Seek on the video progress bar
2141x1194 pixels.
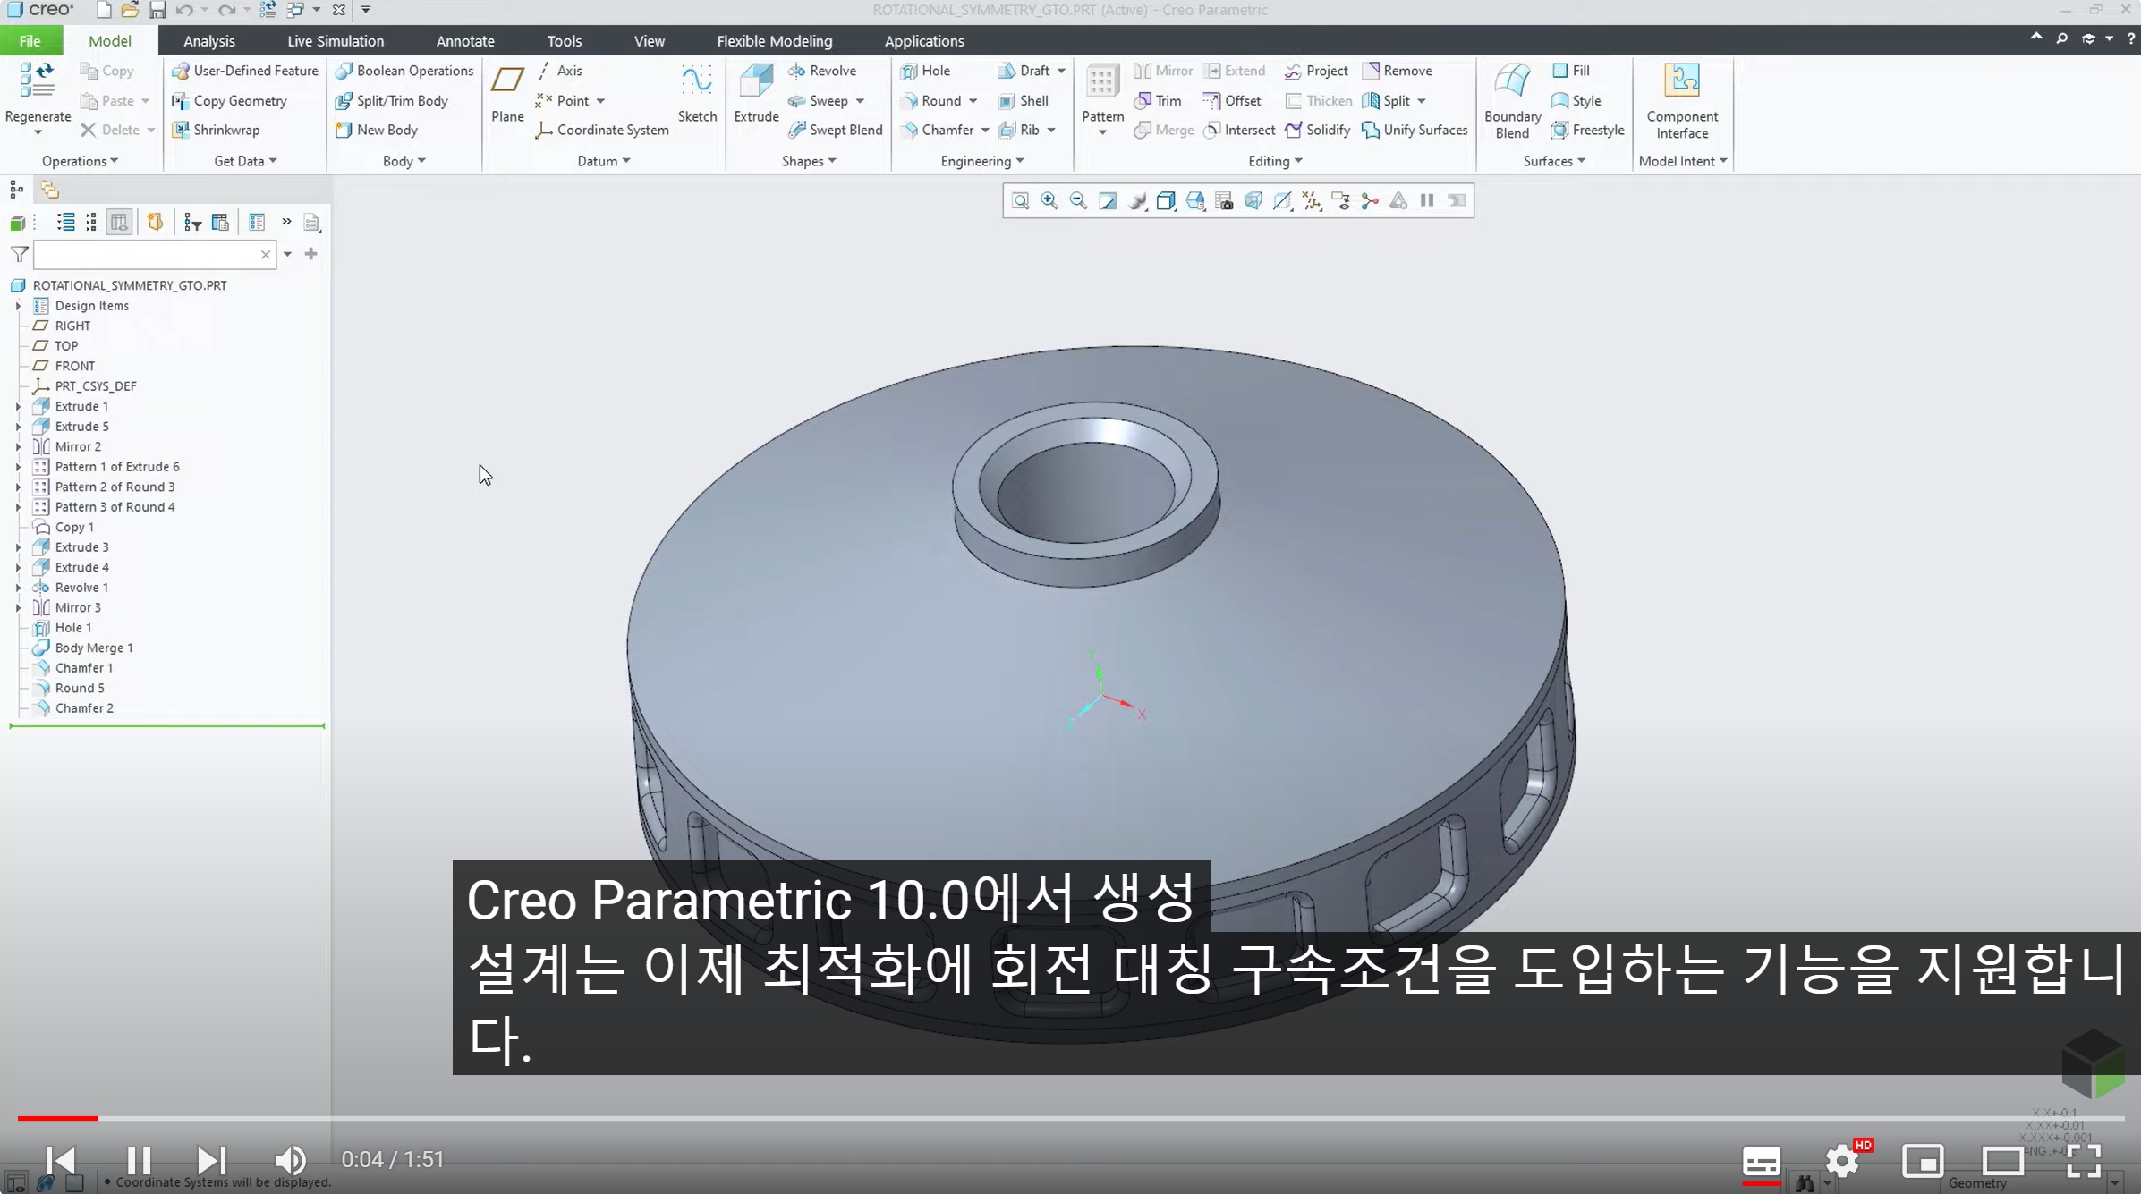(x=1070, y=1118)
